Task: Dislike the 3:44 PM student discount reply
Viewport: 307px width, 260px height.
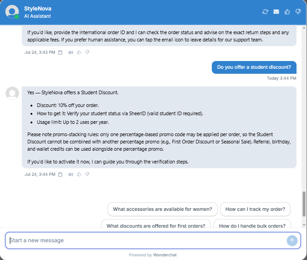Action: pyautogui.click(x=87, y=174)
